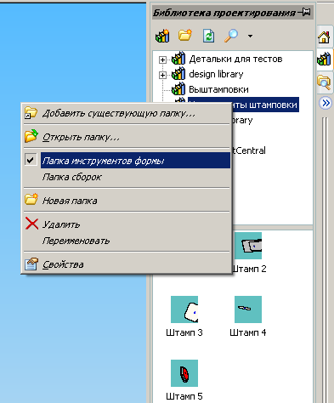The height and width of the screenshot is (403, 334).
Task: Select Детальки для тестов folder
Action: point(235,59)
